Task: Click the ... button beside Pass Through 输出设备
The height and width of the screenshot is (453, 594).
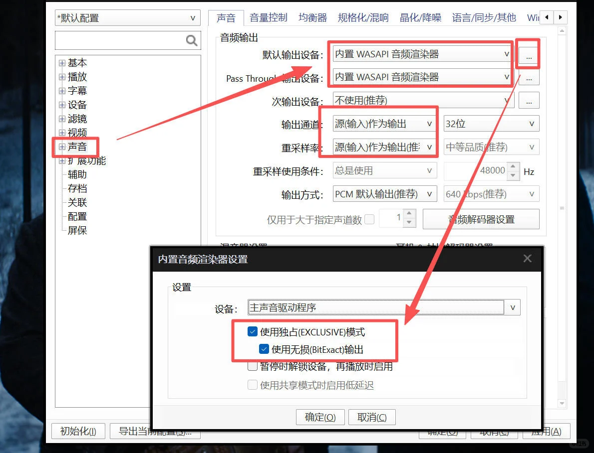Action: 528,77
